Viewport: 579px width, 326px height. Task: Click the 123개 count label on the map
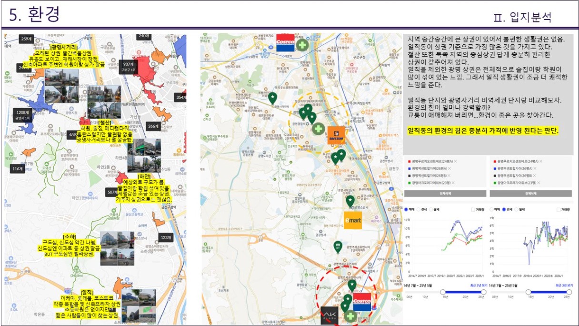pyautogui.click(x=165, y=237)
